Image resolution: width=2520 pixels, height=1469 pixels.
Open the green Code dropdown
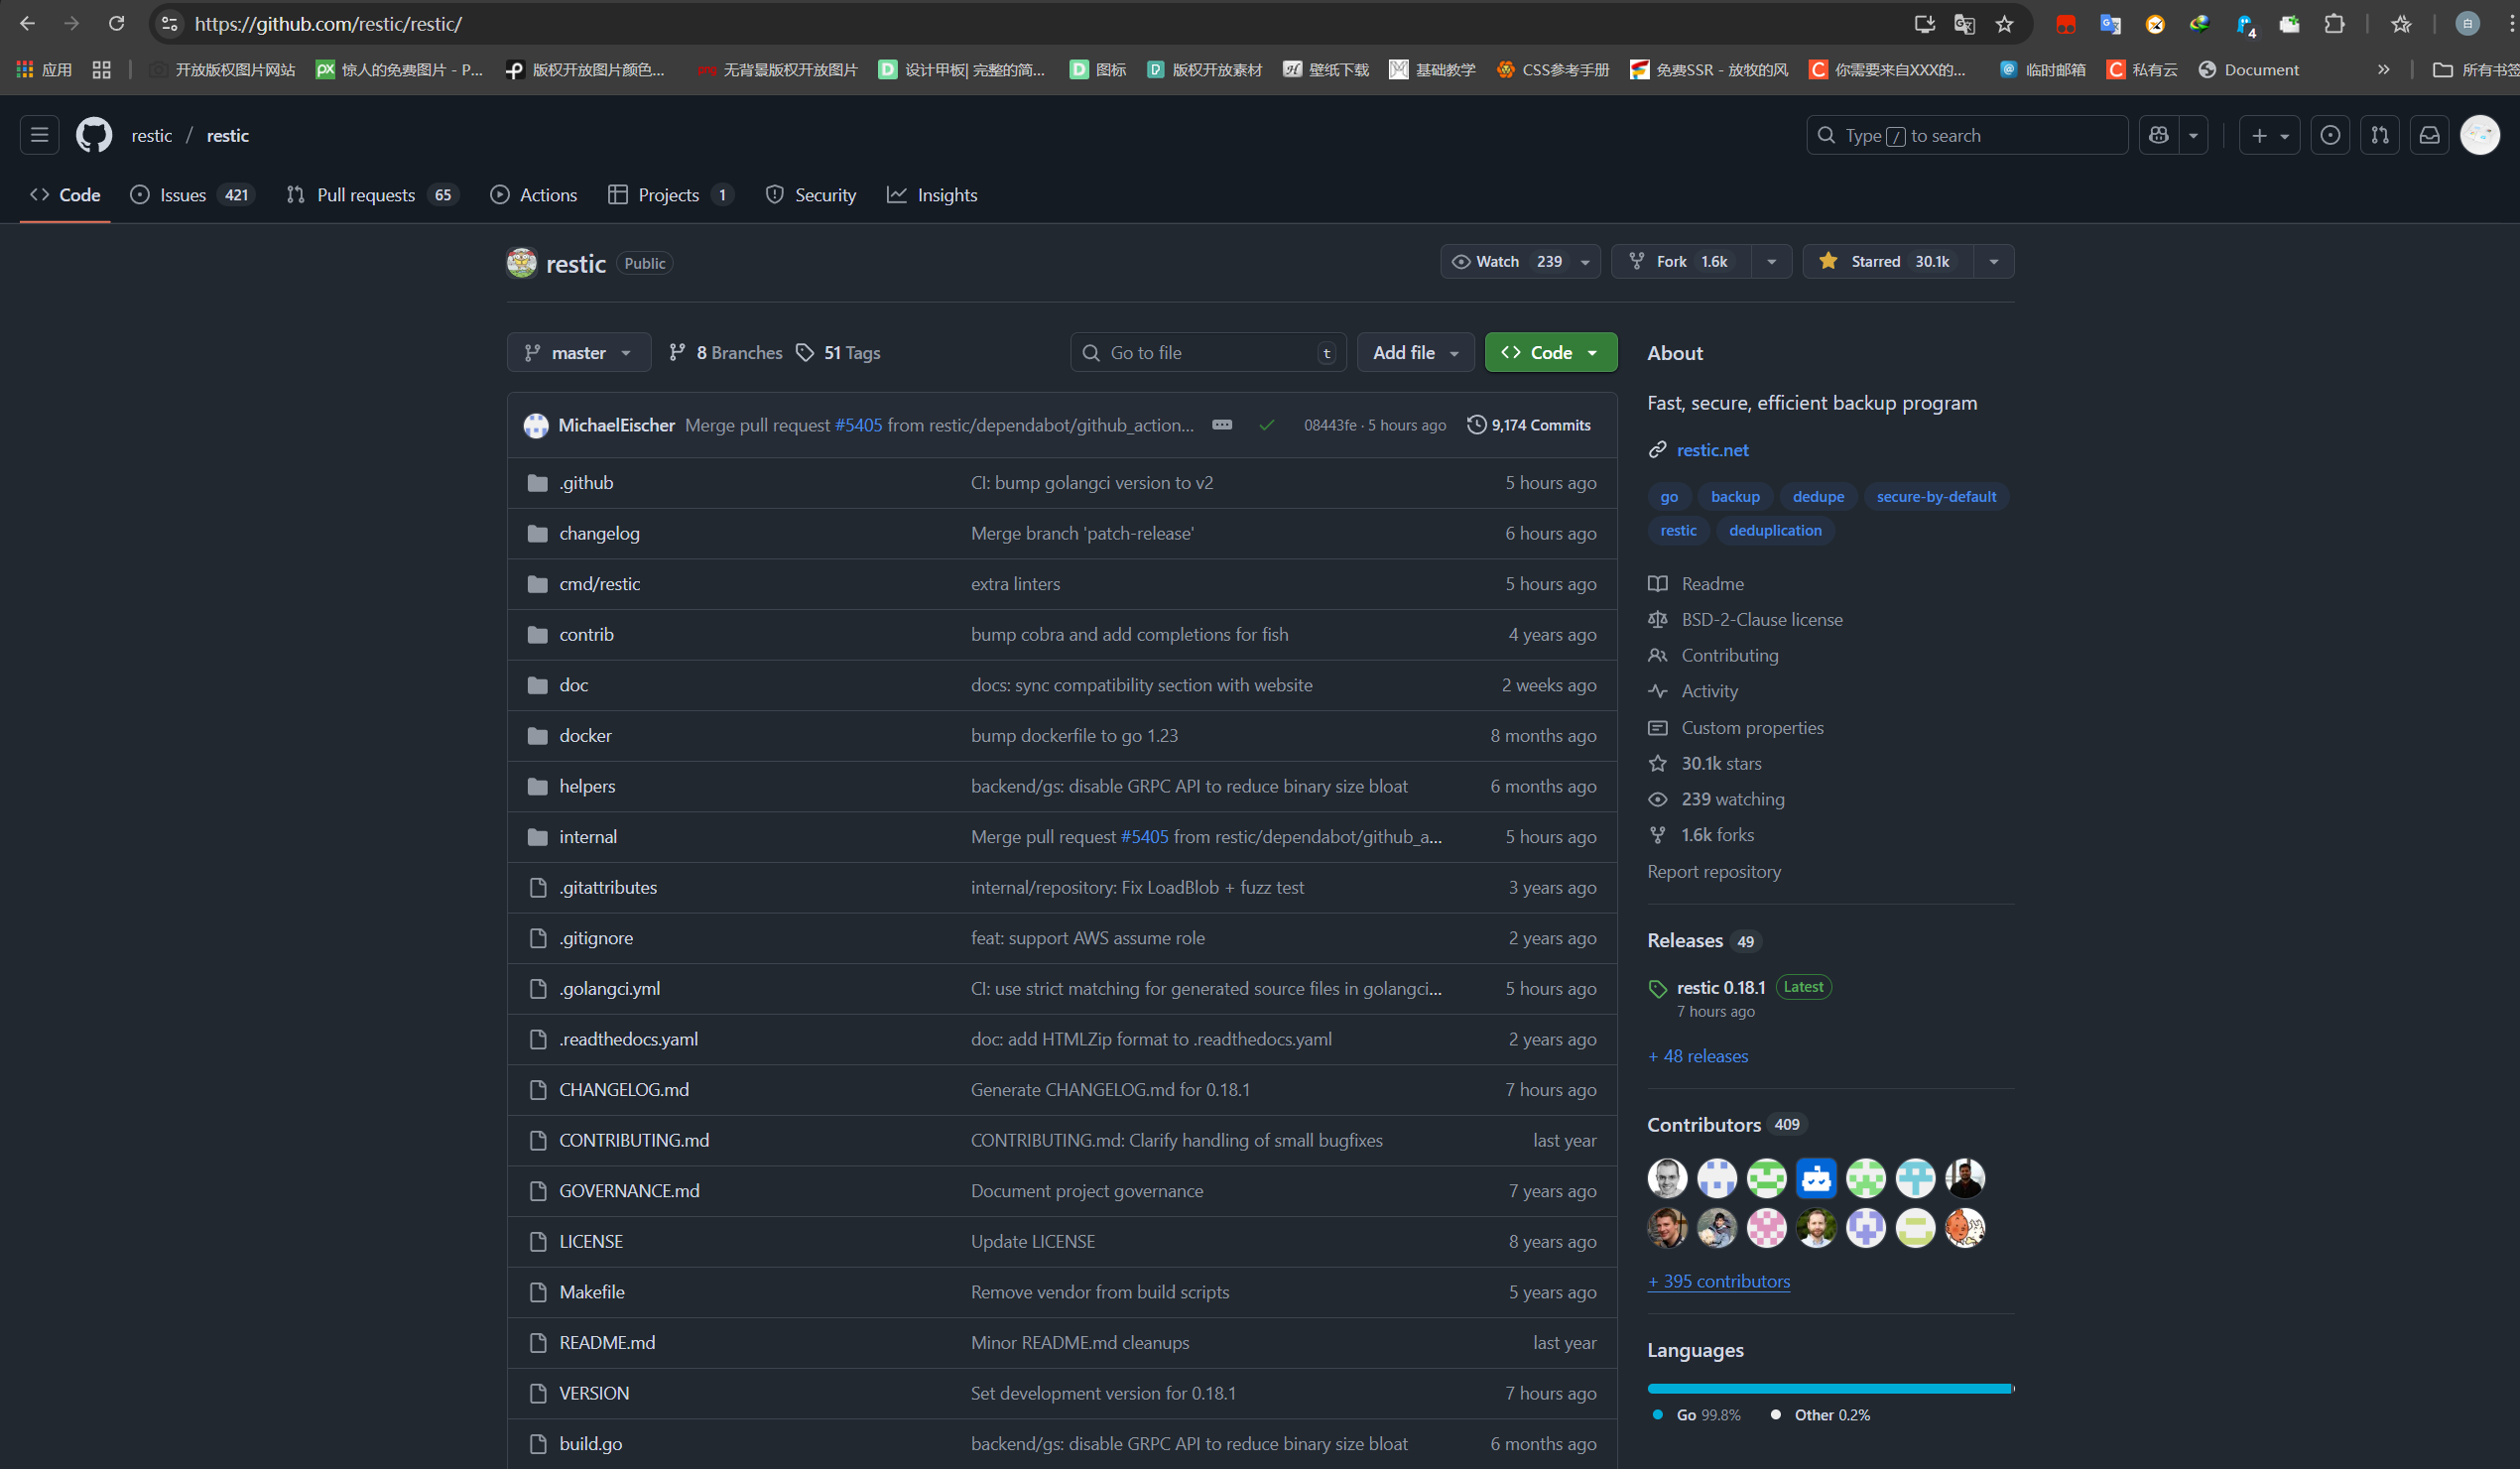tap(1550, 353)
